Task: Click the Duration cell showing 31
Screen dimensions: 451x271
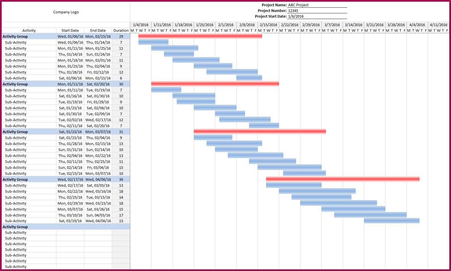Action: (121, 132)
